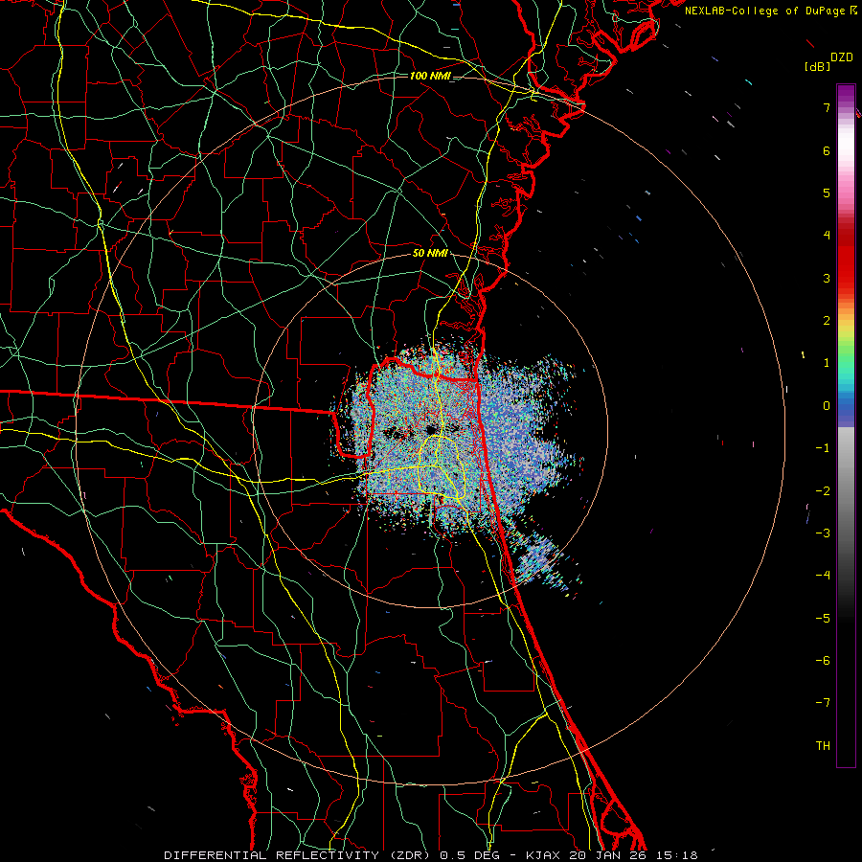Viewport: 862px width, 862px height.
Task: Click the Differential Reflectivity caption at bottom
Action: (430, 855)
